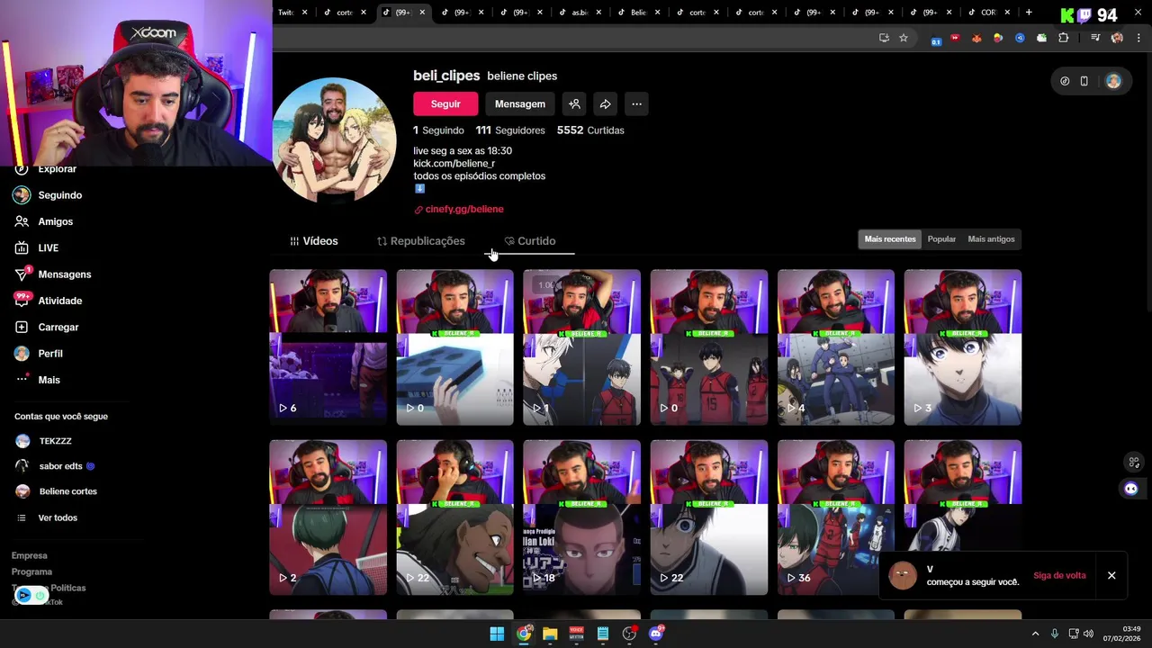Click the phone app icon at top right
Image resolution: width=1152 pixels, height=648 pixels.
pos(1084,81)
